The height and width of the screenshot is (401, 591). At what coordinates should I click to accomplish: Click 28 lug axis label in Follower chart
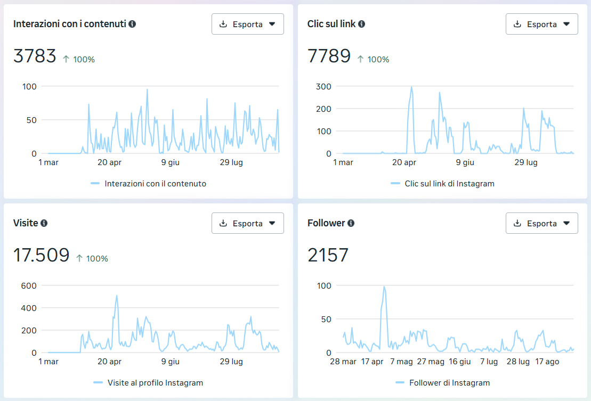click(x=518, y=362)
